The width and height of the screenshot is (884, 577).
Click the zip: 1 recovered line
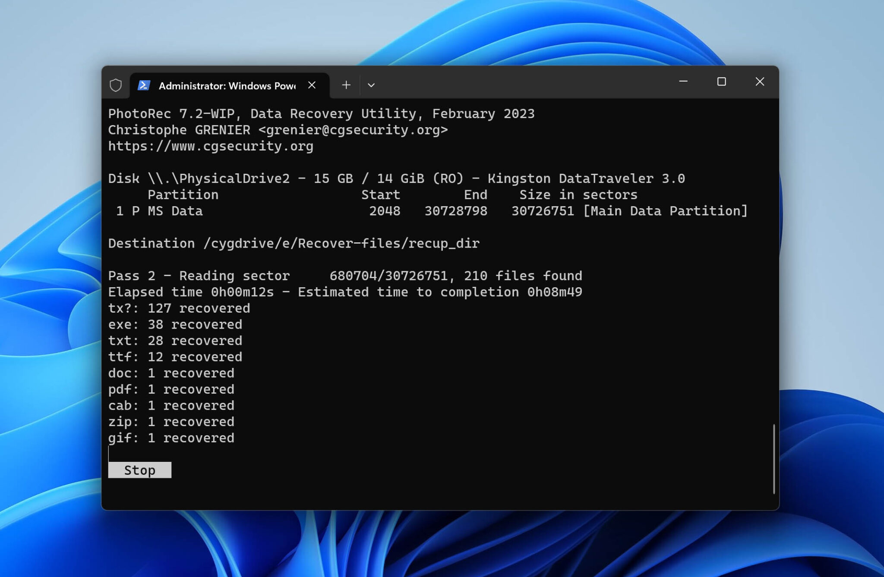(x=171, y=421)
